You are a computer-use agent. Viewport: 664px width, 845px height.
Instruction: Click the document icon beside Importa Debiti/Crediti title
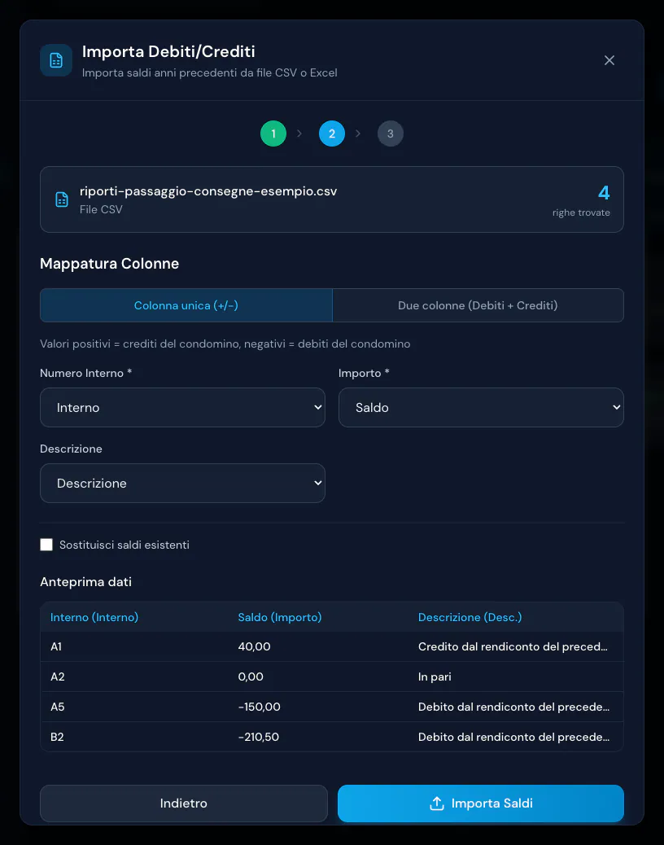[56, 60]
